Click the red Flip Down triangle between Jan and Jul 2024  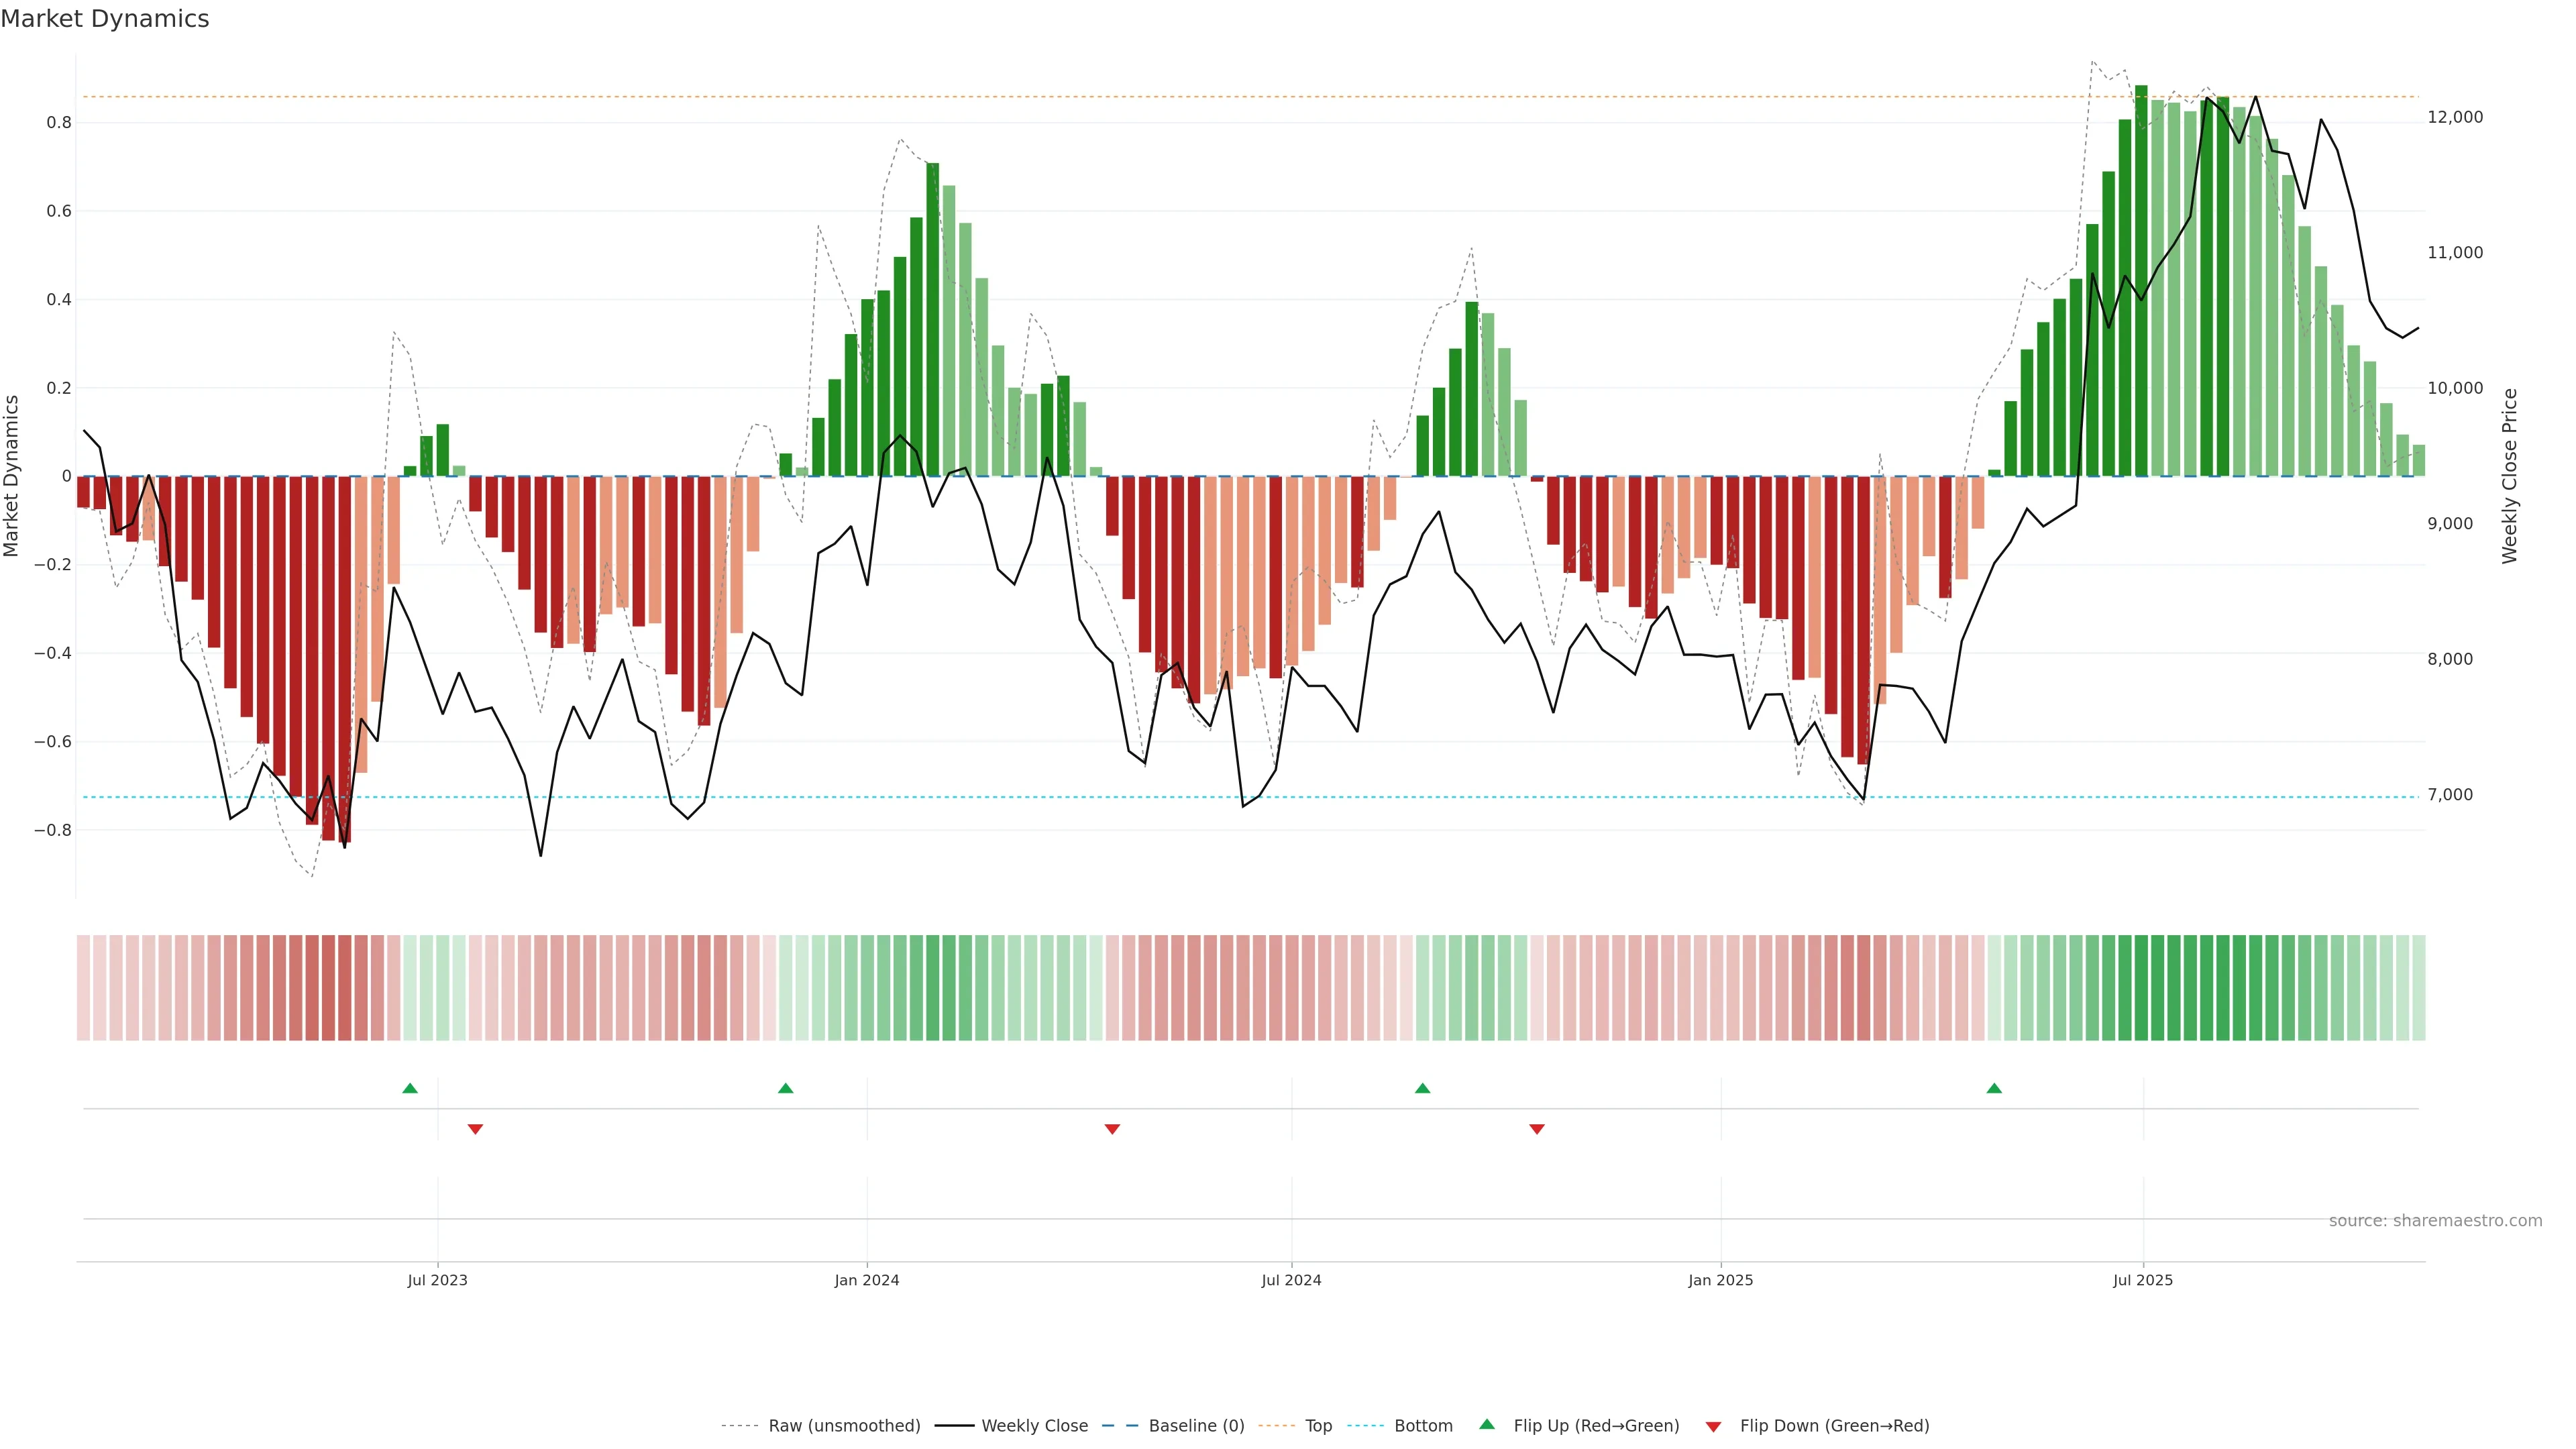[1112, 1129]
